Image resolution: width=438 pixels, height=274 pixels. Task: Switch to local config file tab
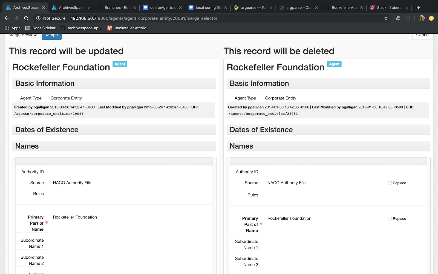208,8
